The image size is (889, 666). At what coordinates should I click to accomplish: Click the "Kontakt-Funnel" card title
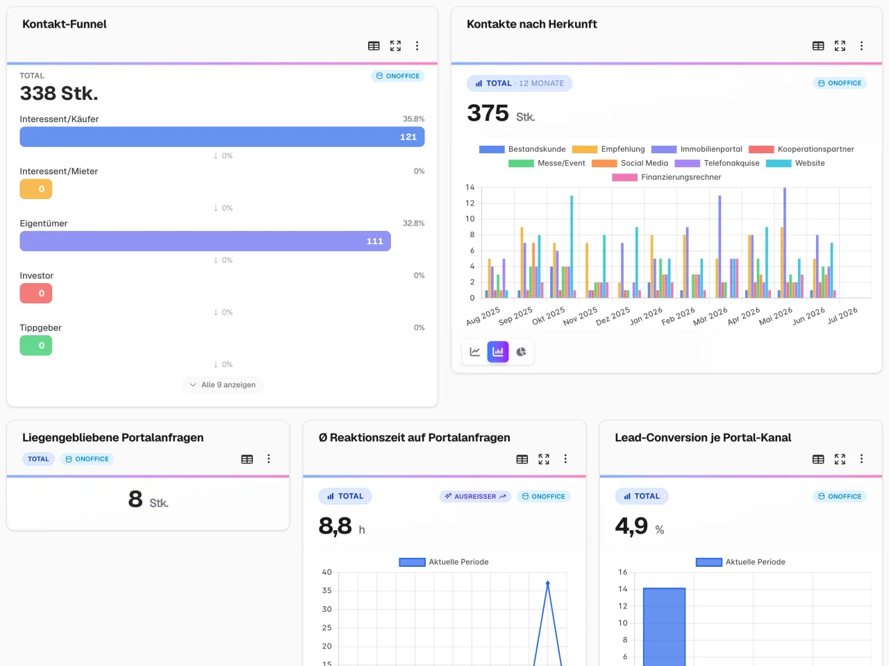coord(65,24)
